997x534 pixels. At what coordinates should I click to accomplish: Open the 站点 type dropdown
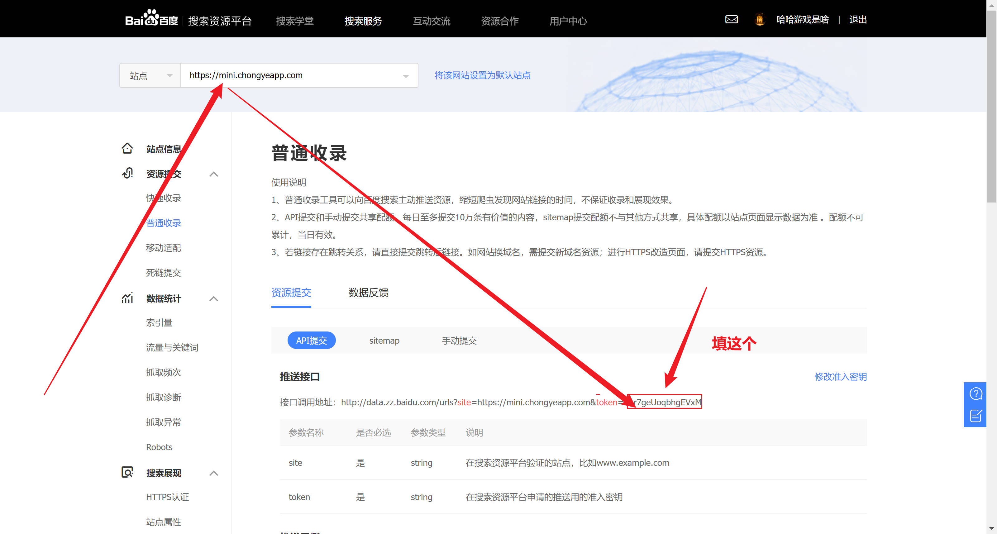coord(150,75)
